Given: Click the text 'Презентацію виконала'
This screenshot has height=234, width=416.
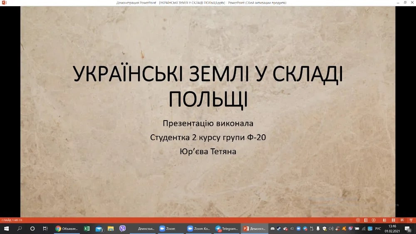Looking at the screenshot, I should click(208, 123).
